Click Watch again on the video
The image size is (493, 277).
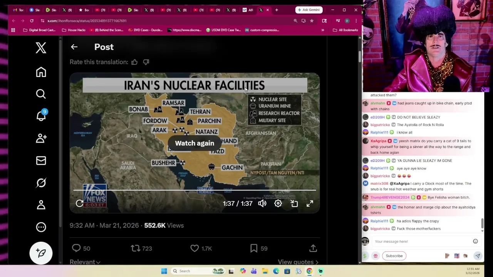tap(195, 143)
